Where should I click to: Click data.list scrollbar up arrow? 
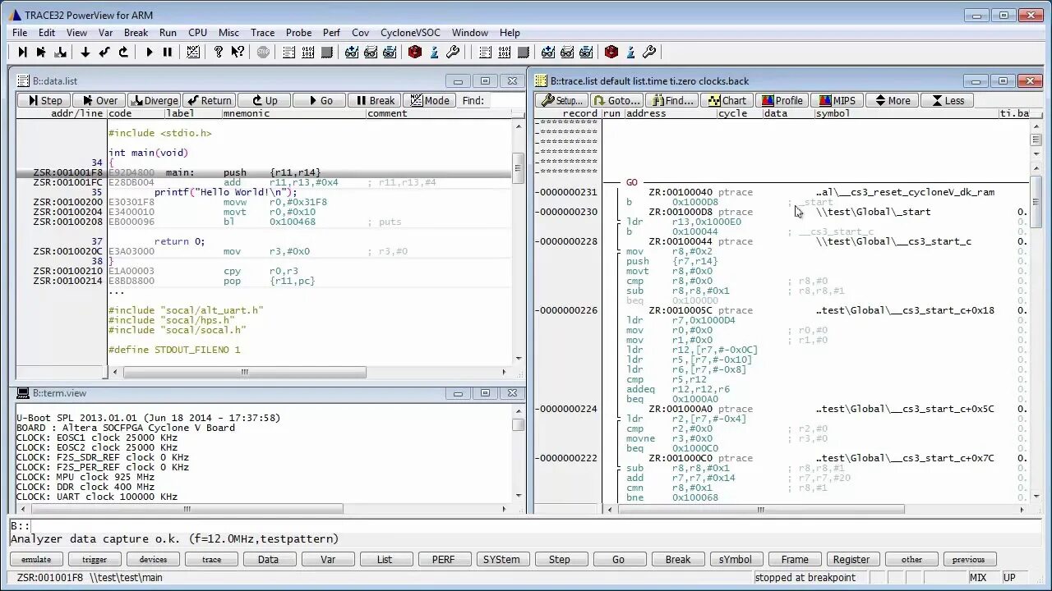point(518,126)
